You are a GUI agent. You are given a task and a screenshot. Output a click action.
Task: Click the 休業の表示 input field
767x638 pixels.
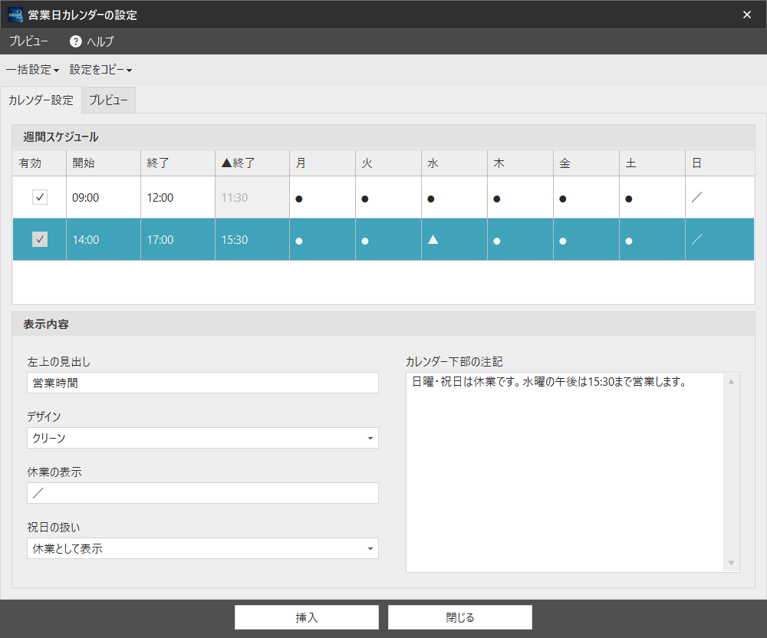202,493
